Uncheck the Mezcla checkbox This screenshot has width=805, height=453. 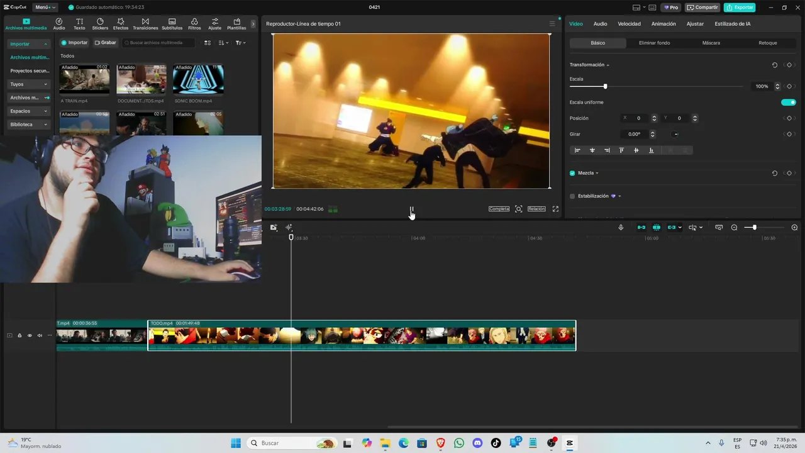point(572,173)
